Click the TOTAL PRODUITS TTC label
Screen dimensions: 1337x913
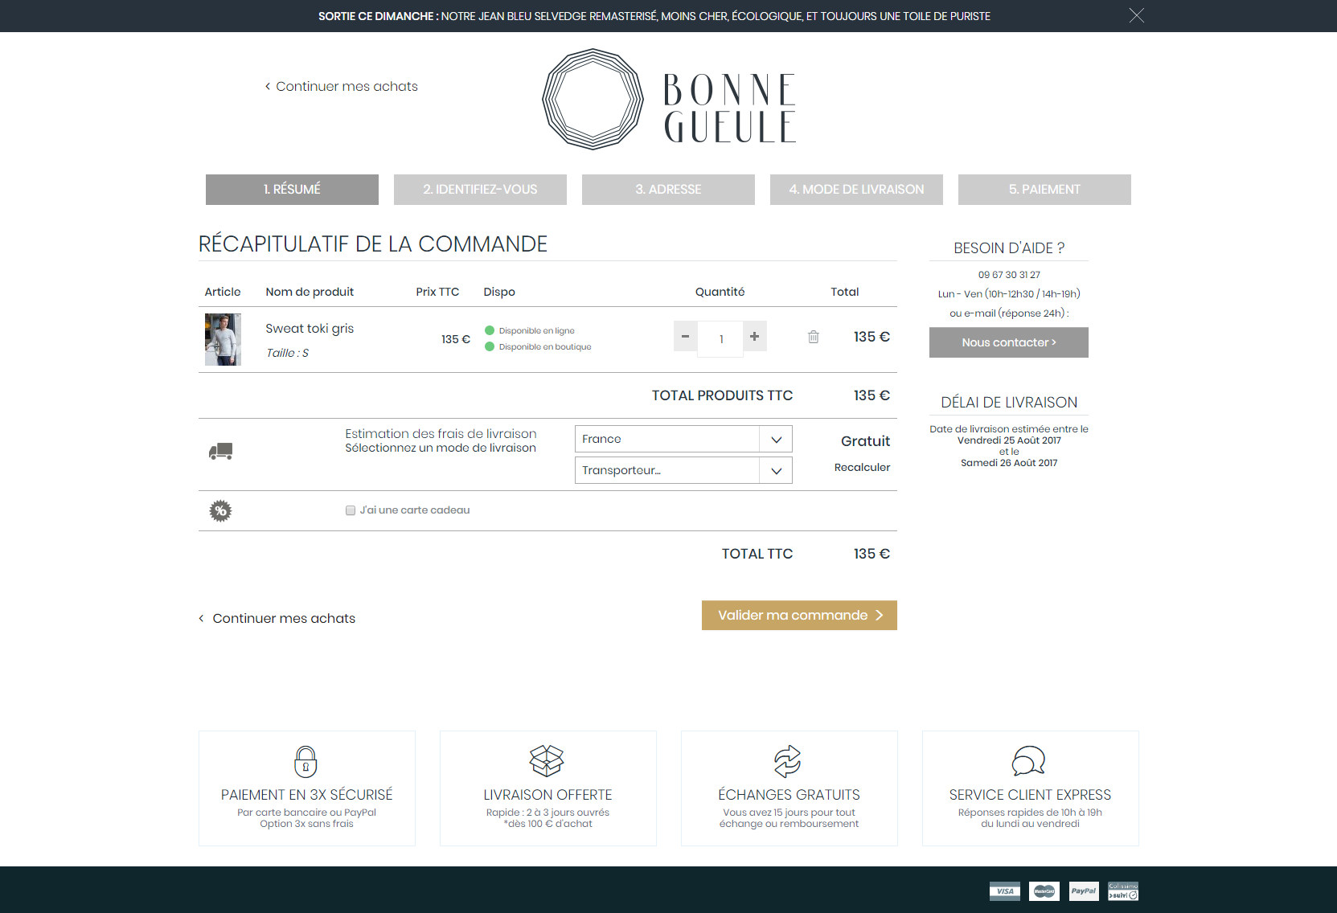coord(722,395)
